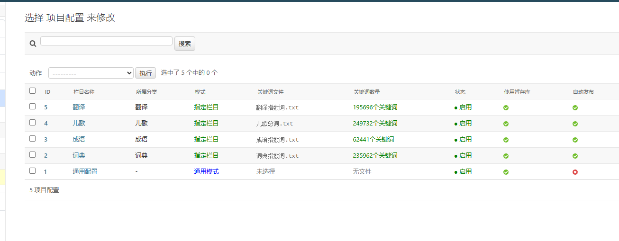The width and height of the screenshot is (619, 241).
Task: Click green check under 自动发布 for 翻译
Action: pos(575,108)
